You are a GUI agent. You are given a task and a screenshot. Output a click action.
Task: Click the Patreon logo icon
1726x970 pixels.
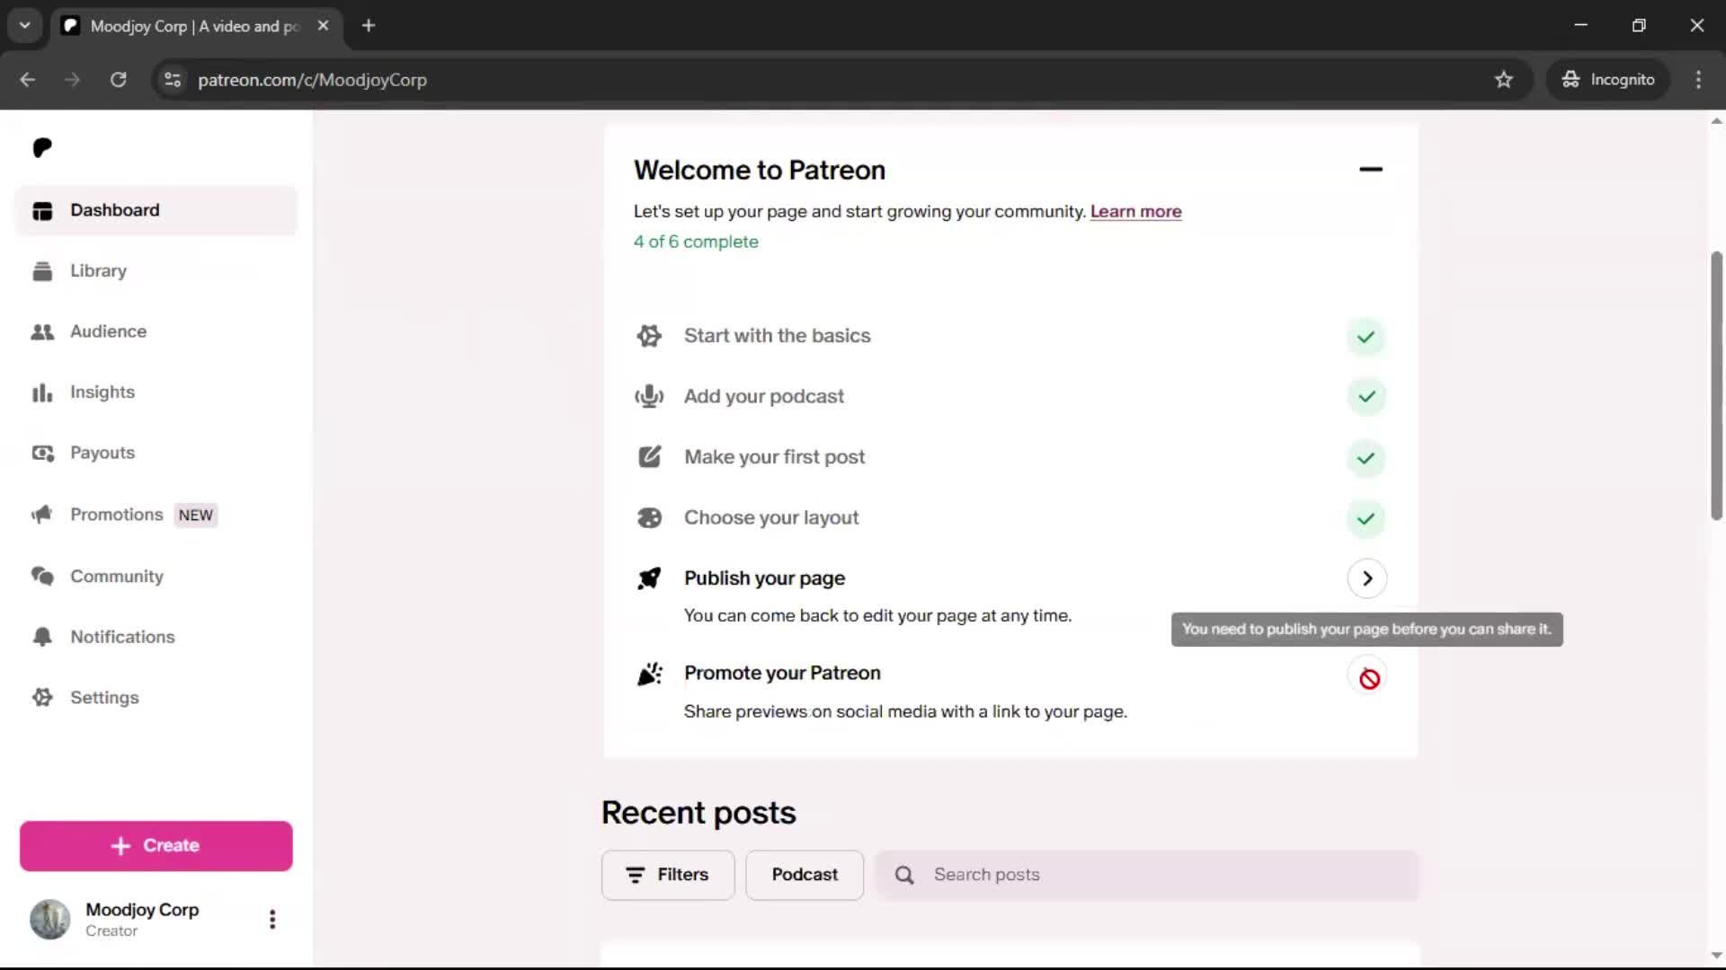pos(42,147)
